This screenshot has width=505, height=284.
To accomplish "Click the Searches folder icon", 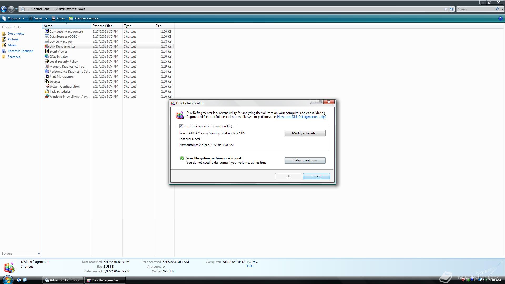I will [4, 57].
